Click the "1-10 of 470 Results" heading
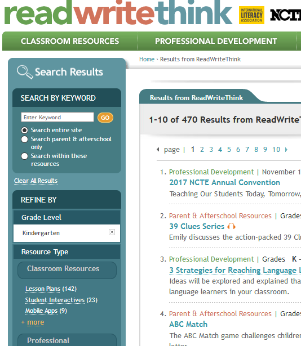 (x=225, y=120)
